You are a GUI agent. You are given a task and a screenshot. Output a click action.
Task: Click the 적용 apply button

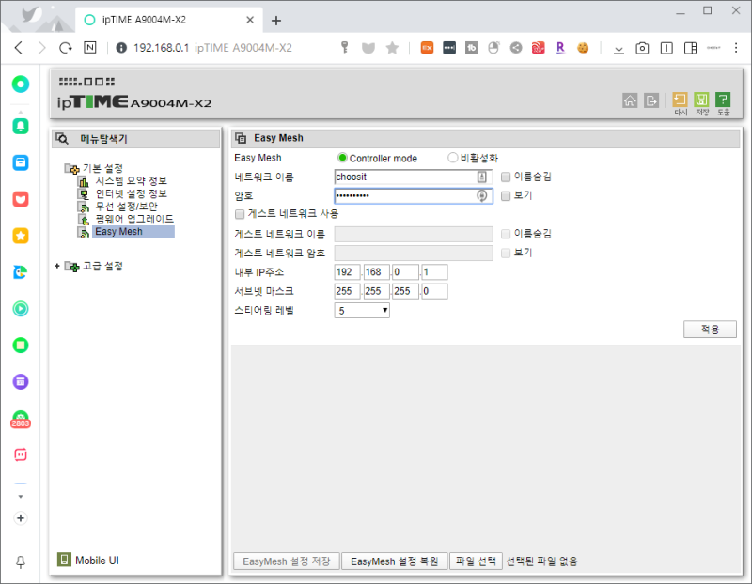pyautogui.click(x=710, y=330)
